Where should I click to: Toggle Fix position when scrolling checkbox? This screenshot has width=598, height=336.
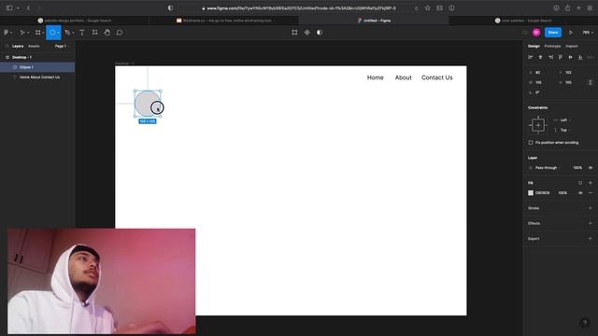[x=531, y=143]
